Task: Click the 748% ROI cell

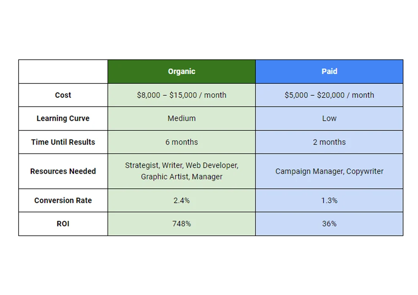Action: point(182,224)
